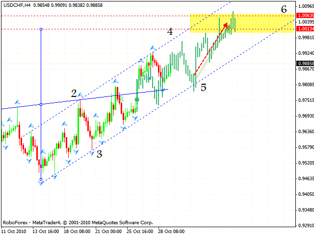Image resolution: width=314 pixels, height=235 pixels.
Task: Click the 21 Oct 00:00 time label
Action: (108, 232)
